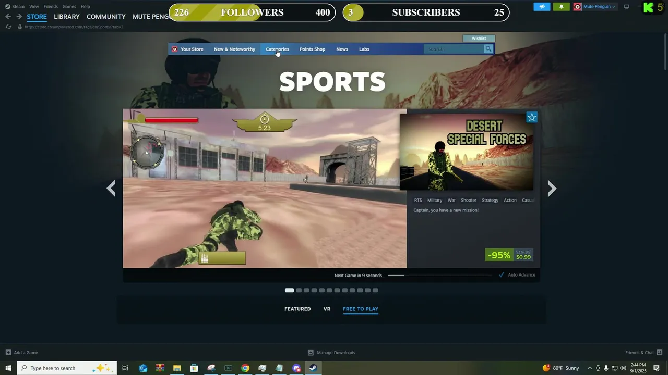Reload the store page
Screen dimensions: 668x375
[8, 27]
